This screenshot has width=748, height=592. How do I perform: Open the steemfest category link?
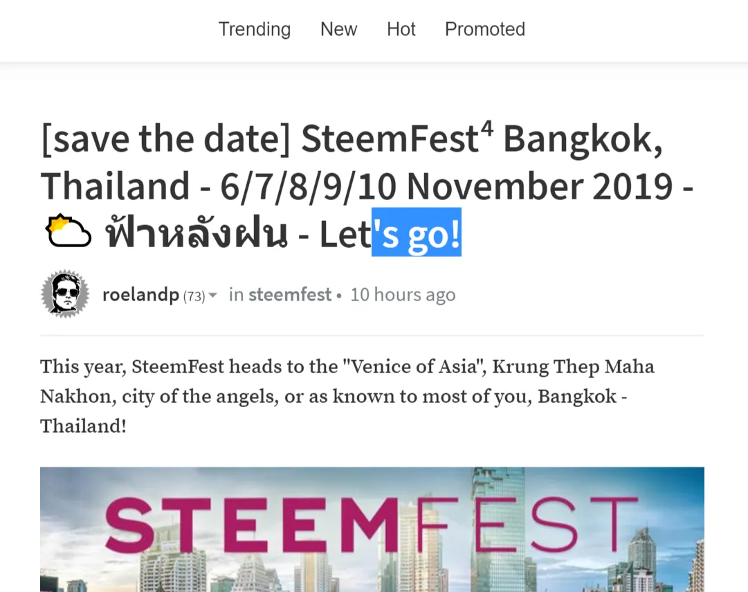[x=289, y=295]
